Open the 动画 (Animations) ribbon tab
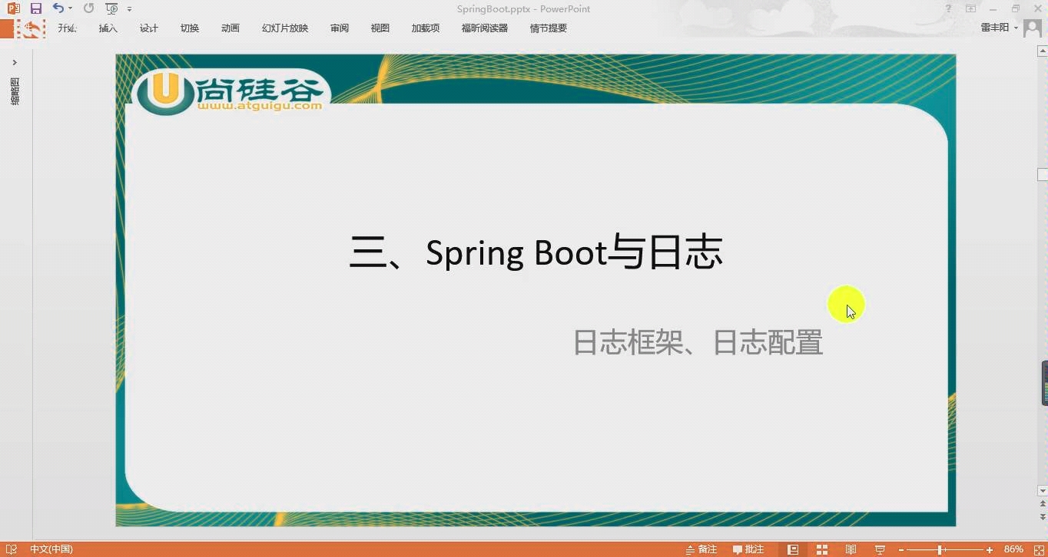Image resolution: width=1048 pixels, height=557 pixels. click(230, 28)
